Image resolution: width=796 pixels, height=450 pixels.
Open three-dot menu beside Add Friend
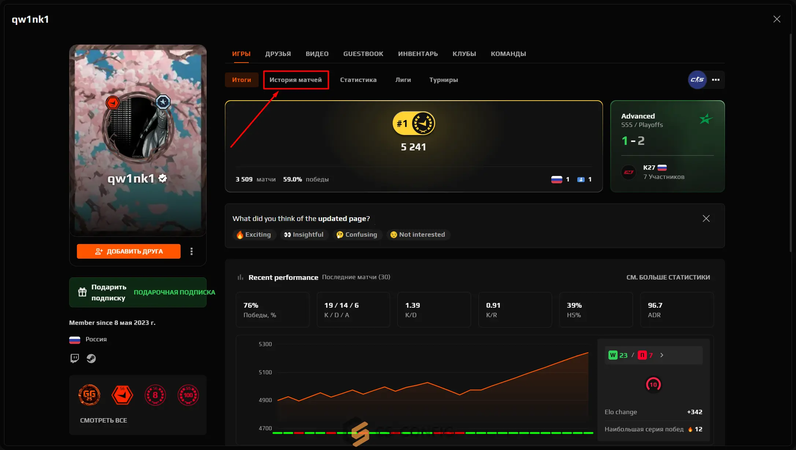pyautogui.click(x=192, y=251)
